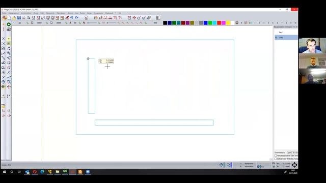This screenshot has height=183, width=326.
Task: Open the taskbar clock and date
Action: pyautogui.click(x=293, y=172)
